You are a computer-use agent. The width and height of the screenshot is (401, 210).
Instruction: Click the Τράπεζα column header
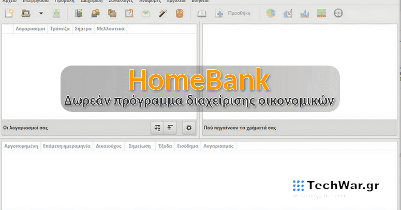tap(60, 29)
